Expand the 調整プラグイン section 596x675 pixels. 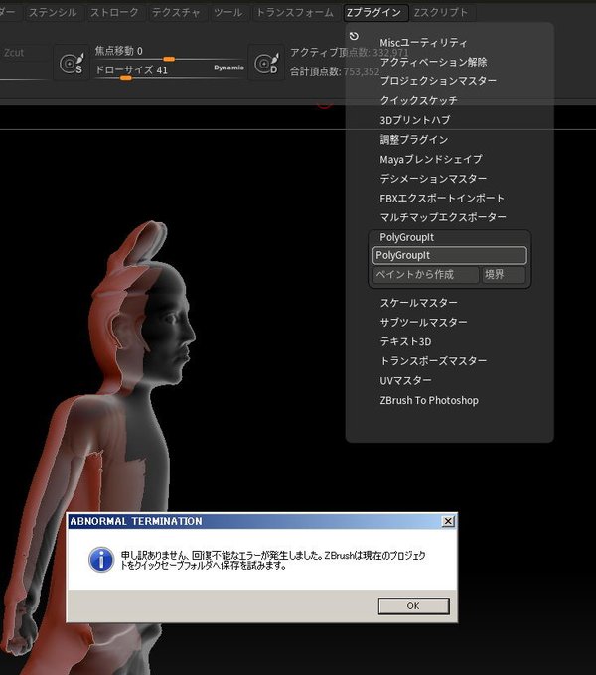pos(414,140)
